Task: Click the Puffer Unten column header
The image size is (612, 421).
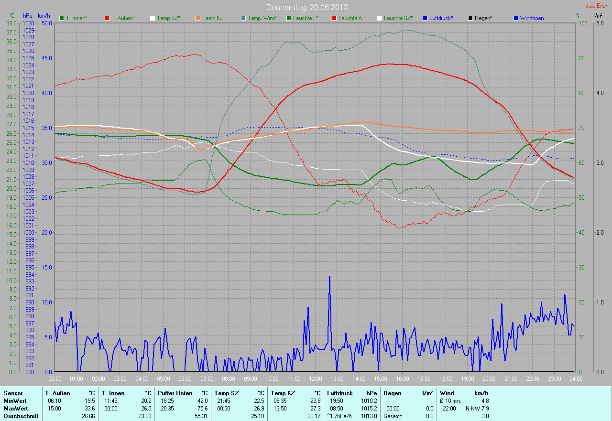Action: click(175, 393)
